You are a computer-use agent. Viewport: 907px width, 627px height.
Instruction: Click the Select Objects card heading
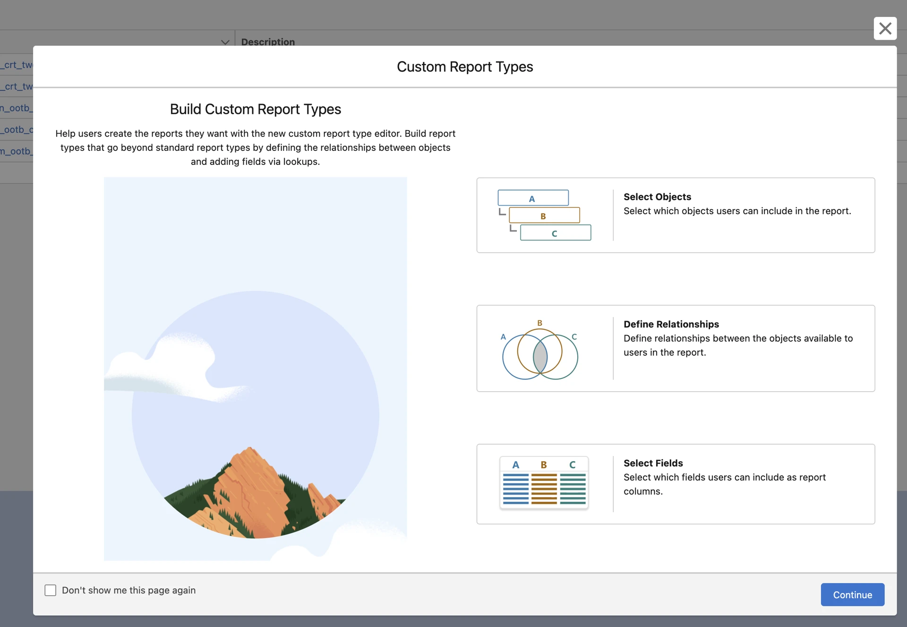point(657,197)
